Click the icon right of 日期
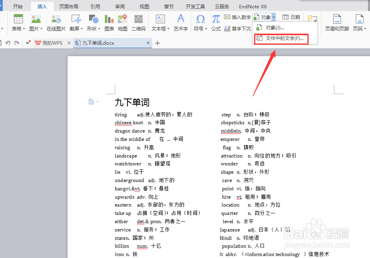The height and width of the screenshot is (258, 370). coord(312,18)
